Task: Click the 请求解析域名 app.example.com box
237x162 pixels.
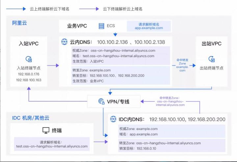Action: point(149,26)
